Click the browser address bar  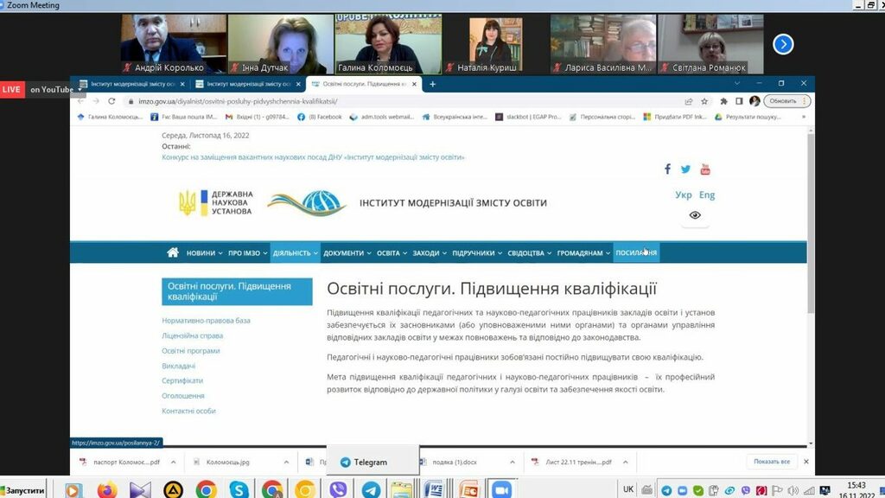point(389,101)
